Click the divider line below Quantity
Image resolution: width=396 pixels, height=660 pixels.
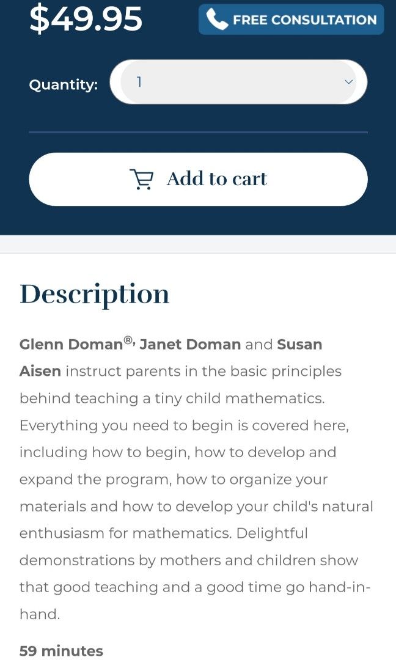pyautogui.click(x=198, y=132)
